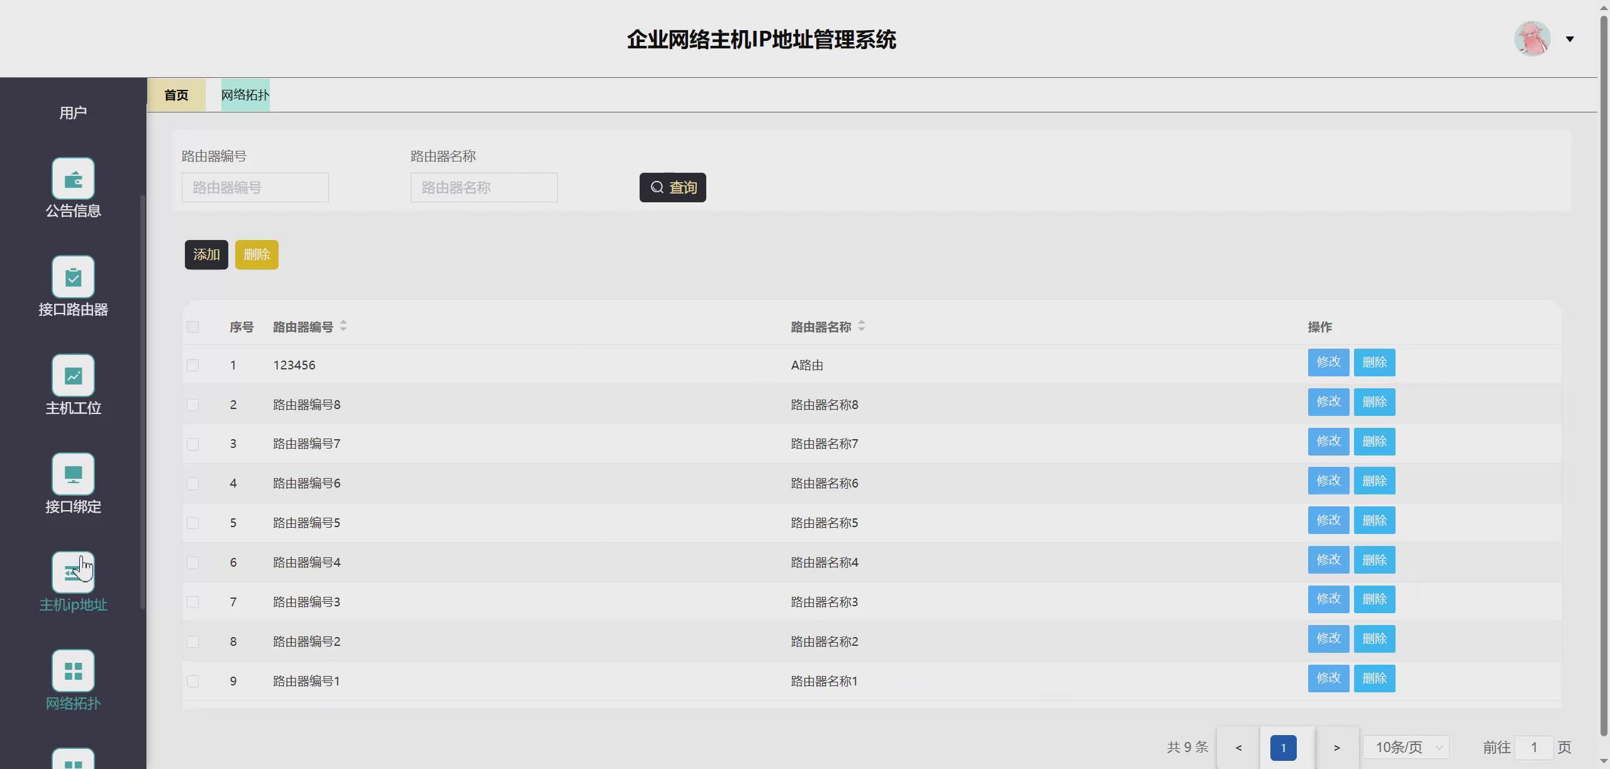Click 删除 for 路由器名称2 row
Viewport: 1610px width, 769px height.
pyautogui.click(x=1374, y=639)
